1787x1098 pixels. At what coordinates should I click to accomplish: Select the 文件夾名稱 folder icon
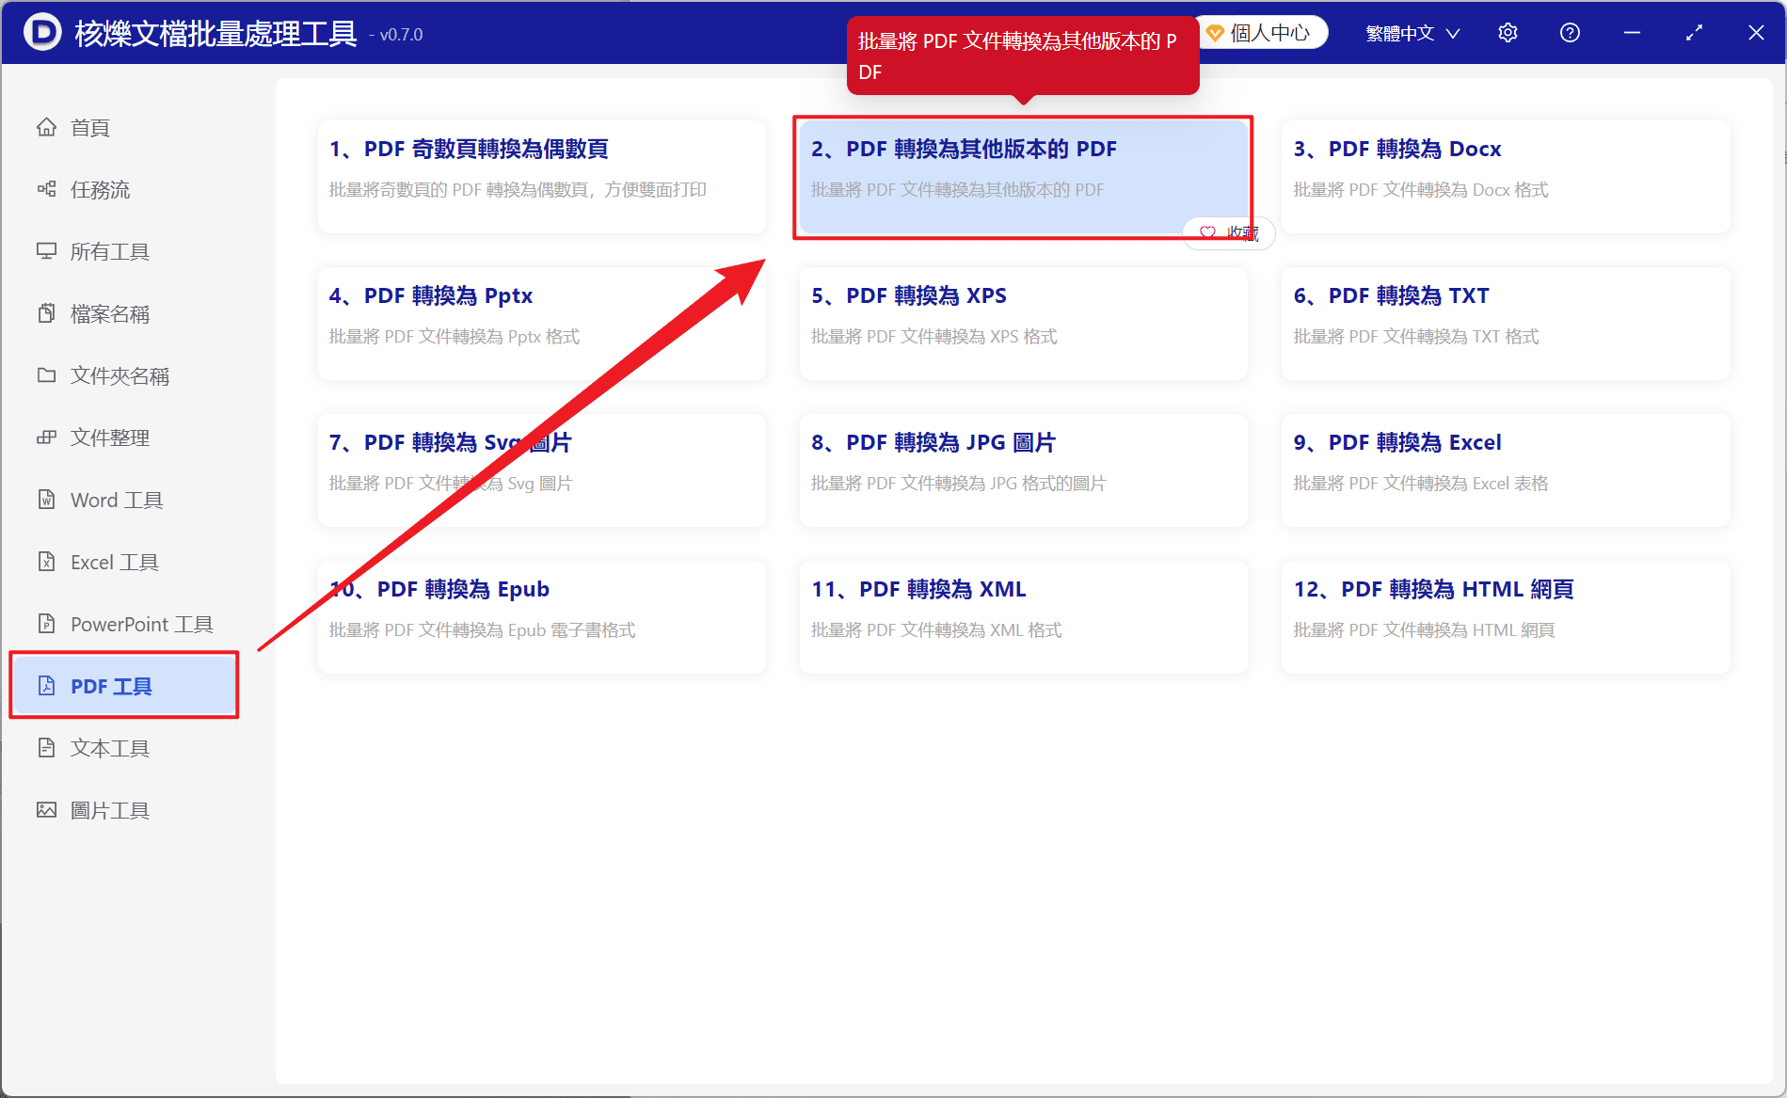pyautogui.click(x=46, y=375)
